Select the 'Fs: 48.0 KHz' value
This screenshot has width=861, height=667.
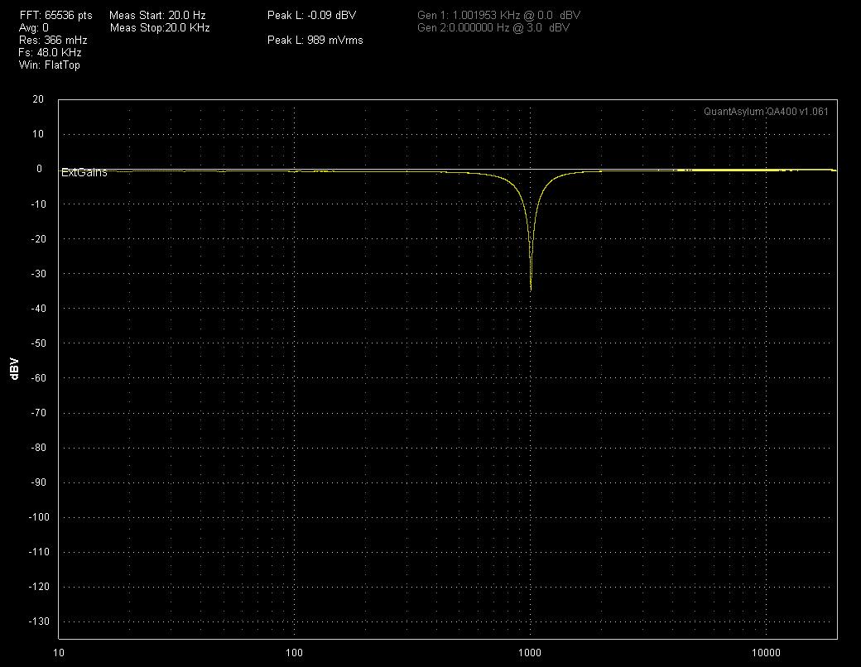50,53
